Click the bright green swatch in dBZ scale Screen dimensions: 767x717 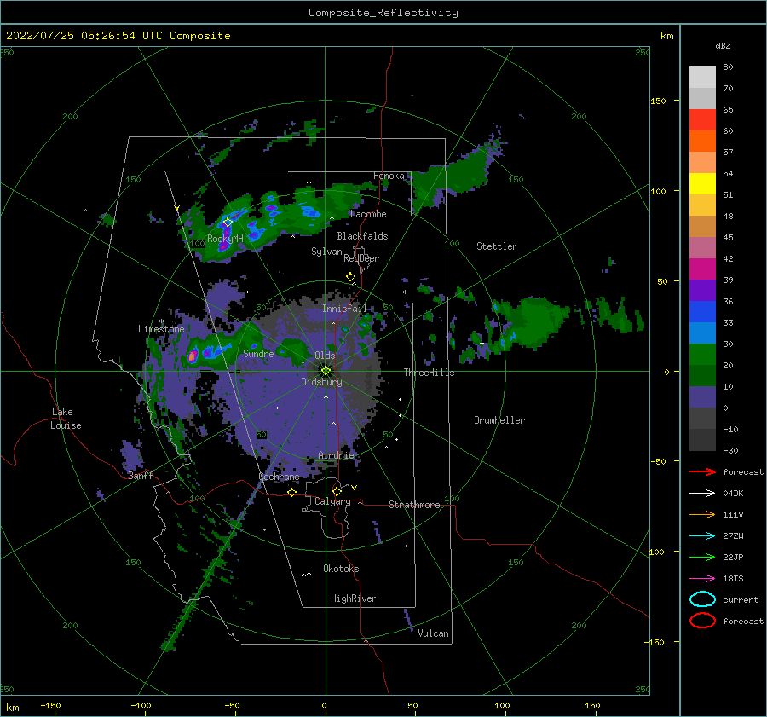[702, 354]
